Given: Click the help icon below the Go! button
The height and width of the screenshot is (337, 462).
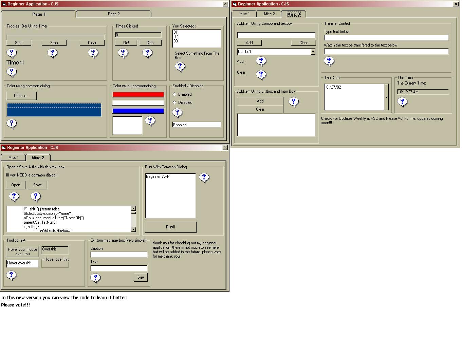Looking at the screenshot, I should pos(123,53).
